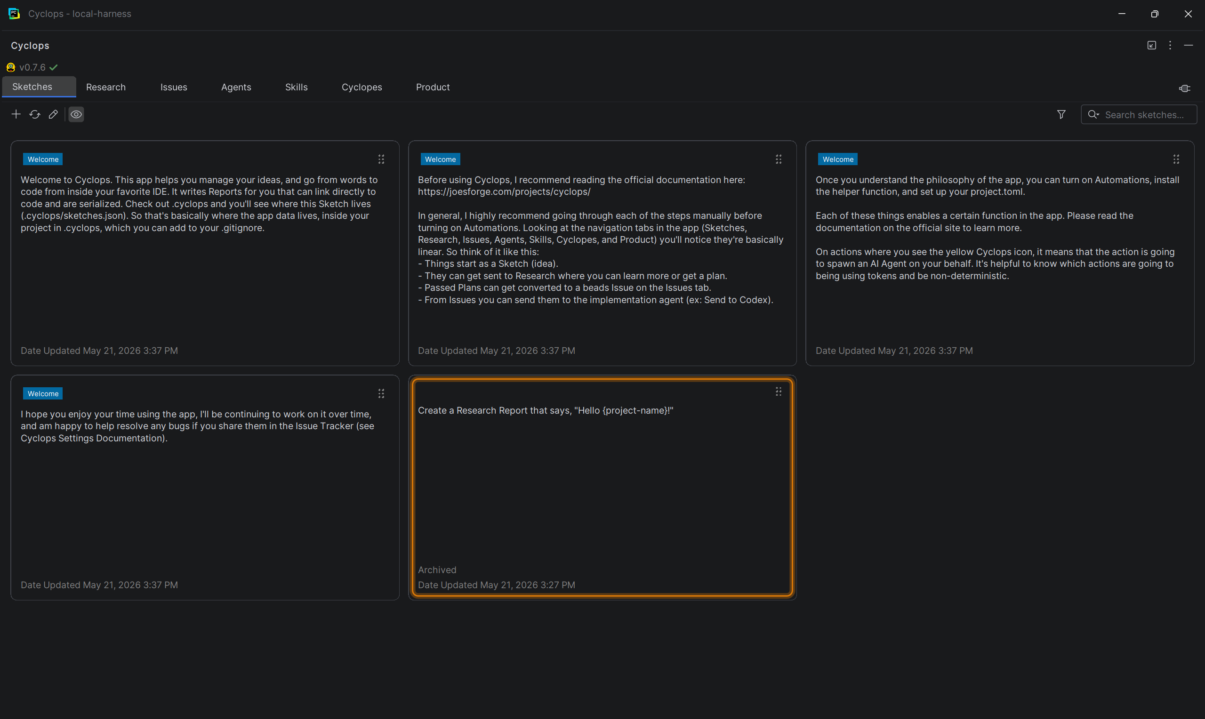This screenshot has height=719, width=1205.
Task: Click the "Date Updated May 21, 2026 3:27 PM" line
Action: click(497, 585)
